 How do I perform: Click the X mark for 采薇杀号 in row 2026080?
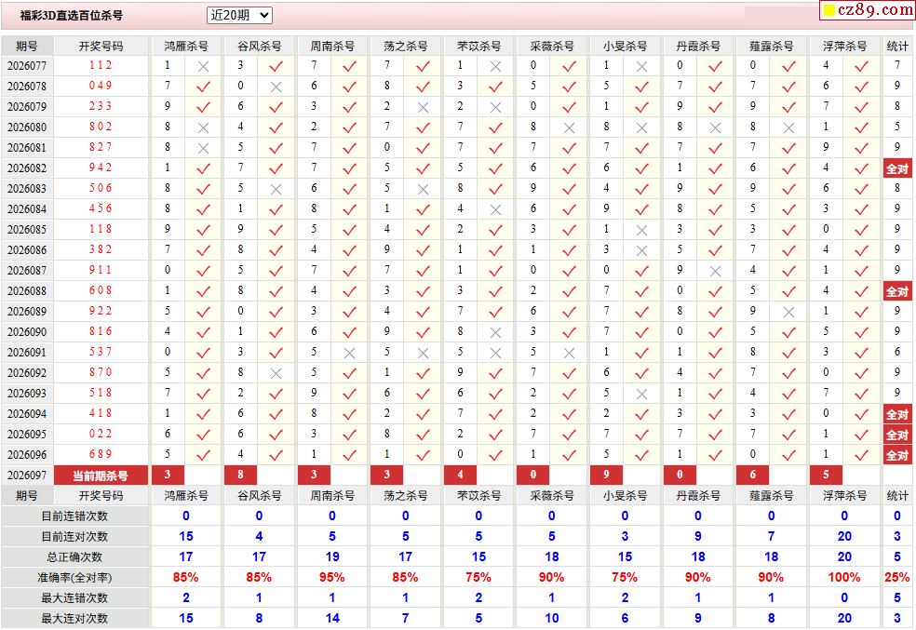pyautogui.click(x=569, y=127)
